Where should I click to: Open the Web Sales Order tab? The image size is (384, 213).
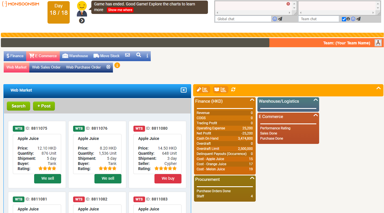[46, 67]
